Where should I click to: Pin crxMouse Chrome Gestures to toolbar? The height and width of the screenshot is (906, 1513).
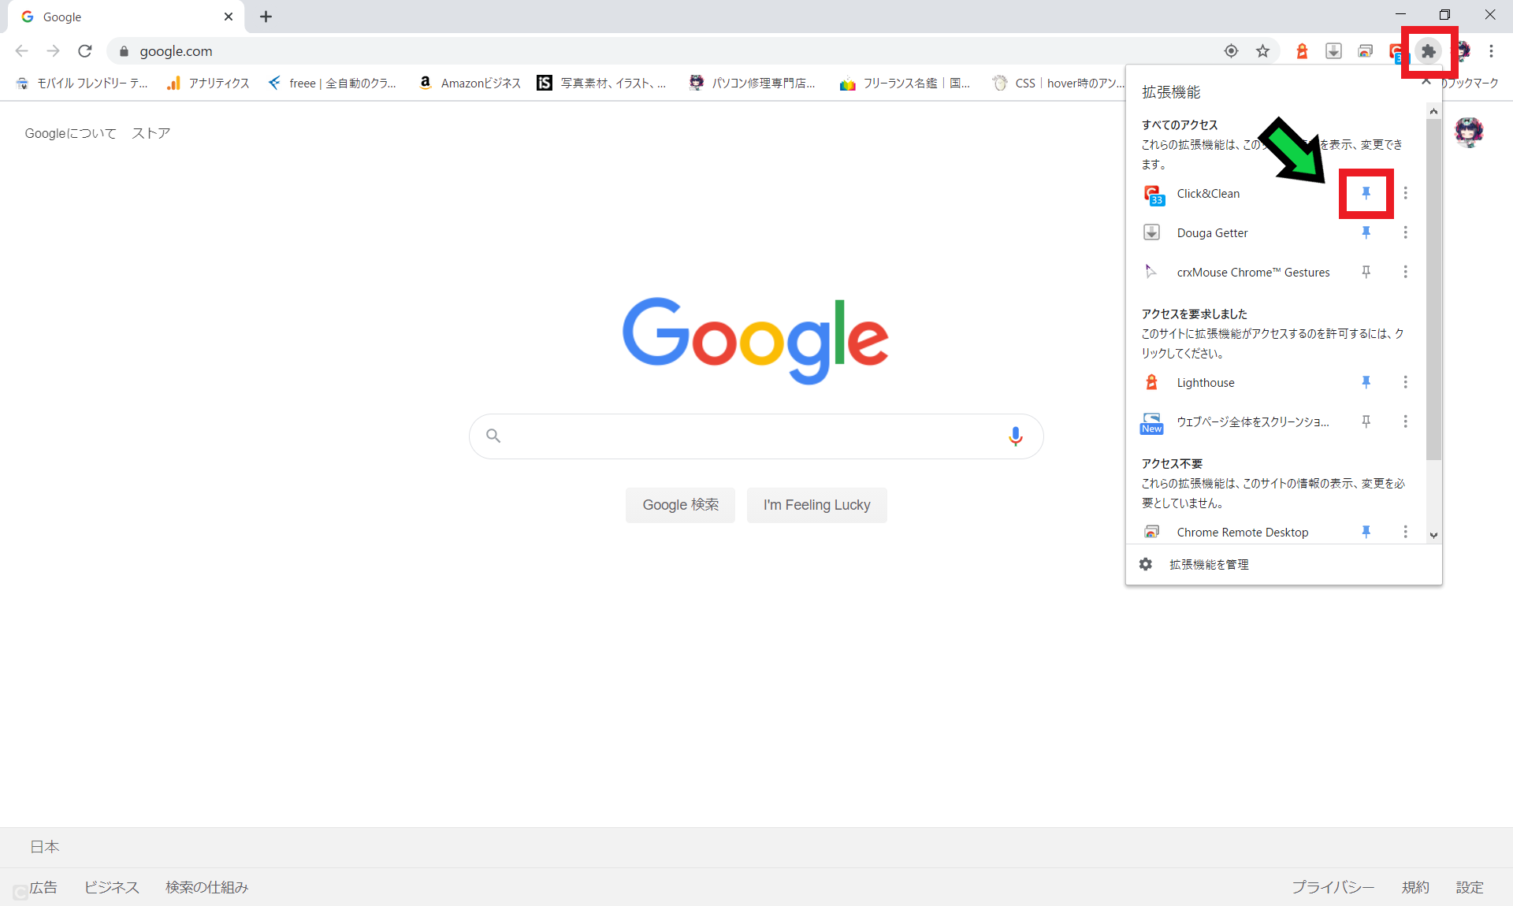point(1366,272)
